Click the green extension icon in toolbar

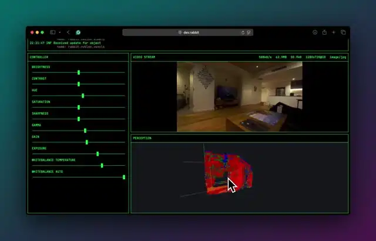point(78,32)
